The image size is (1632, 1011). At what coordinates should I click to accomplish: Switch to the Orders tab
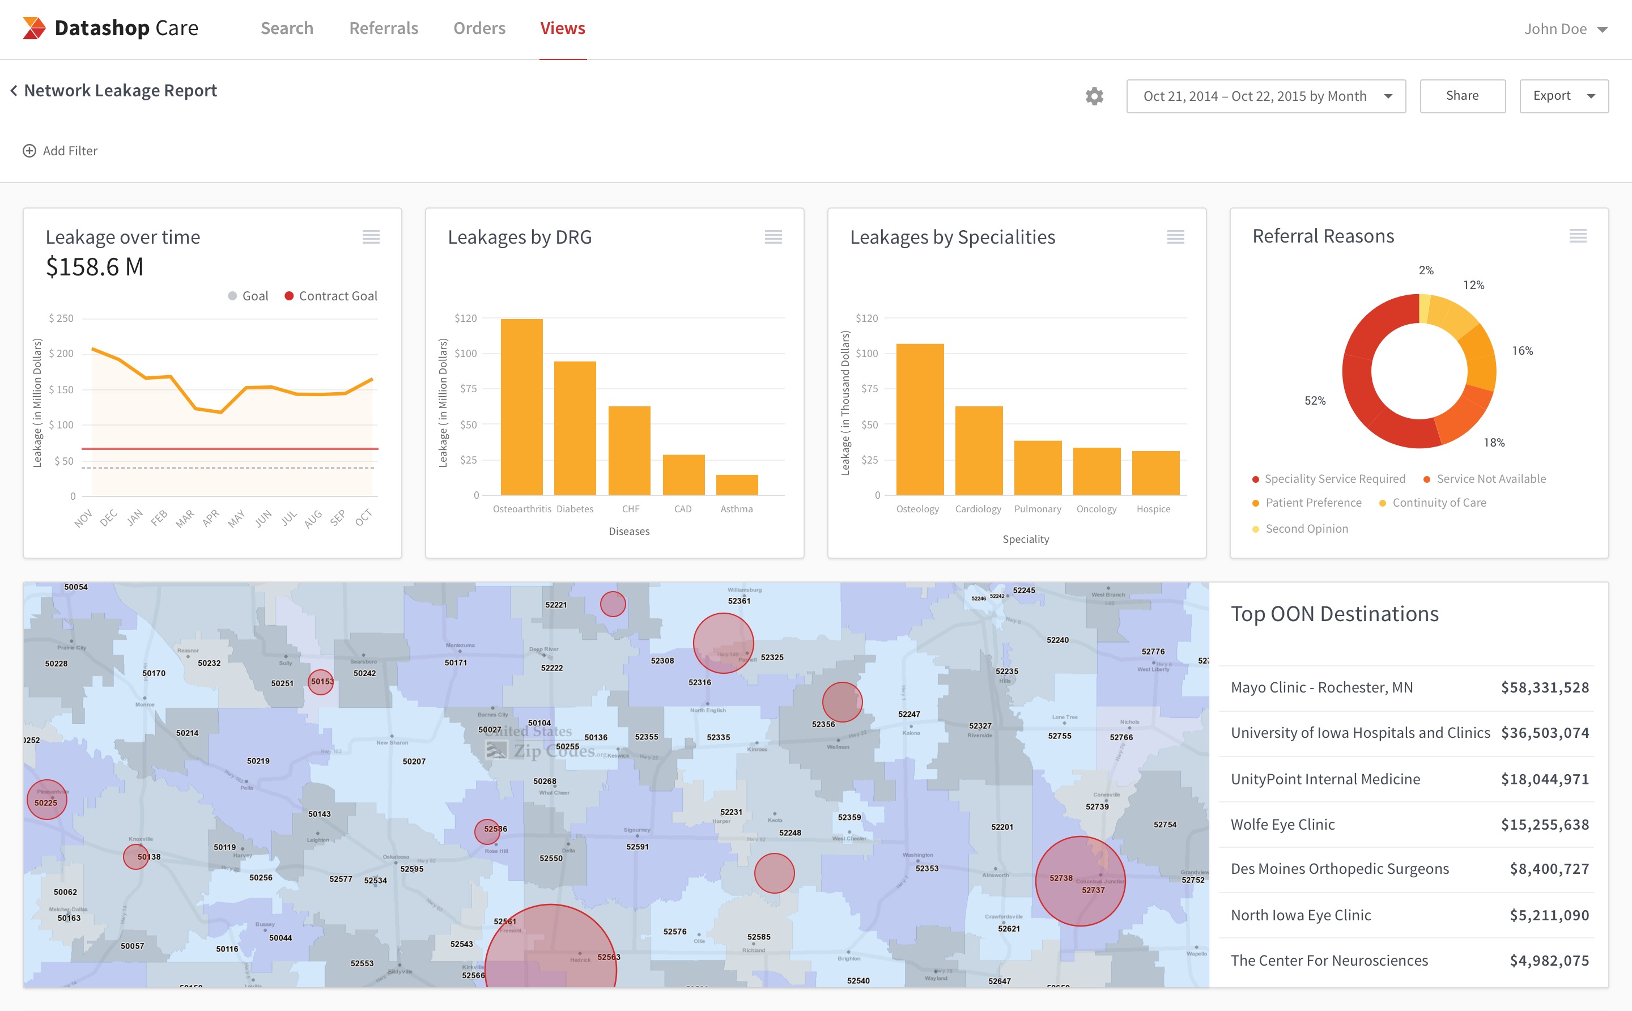click(479, 28)
